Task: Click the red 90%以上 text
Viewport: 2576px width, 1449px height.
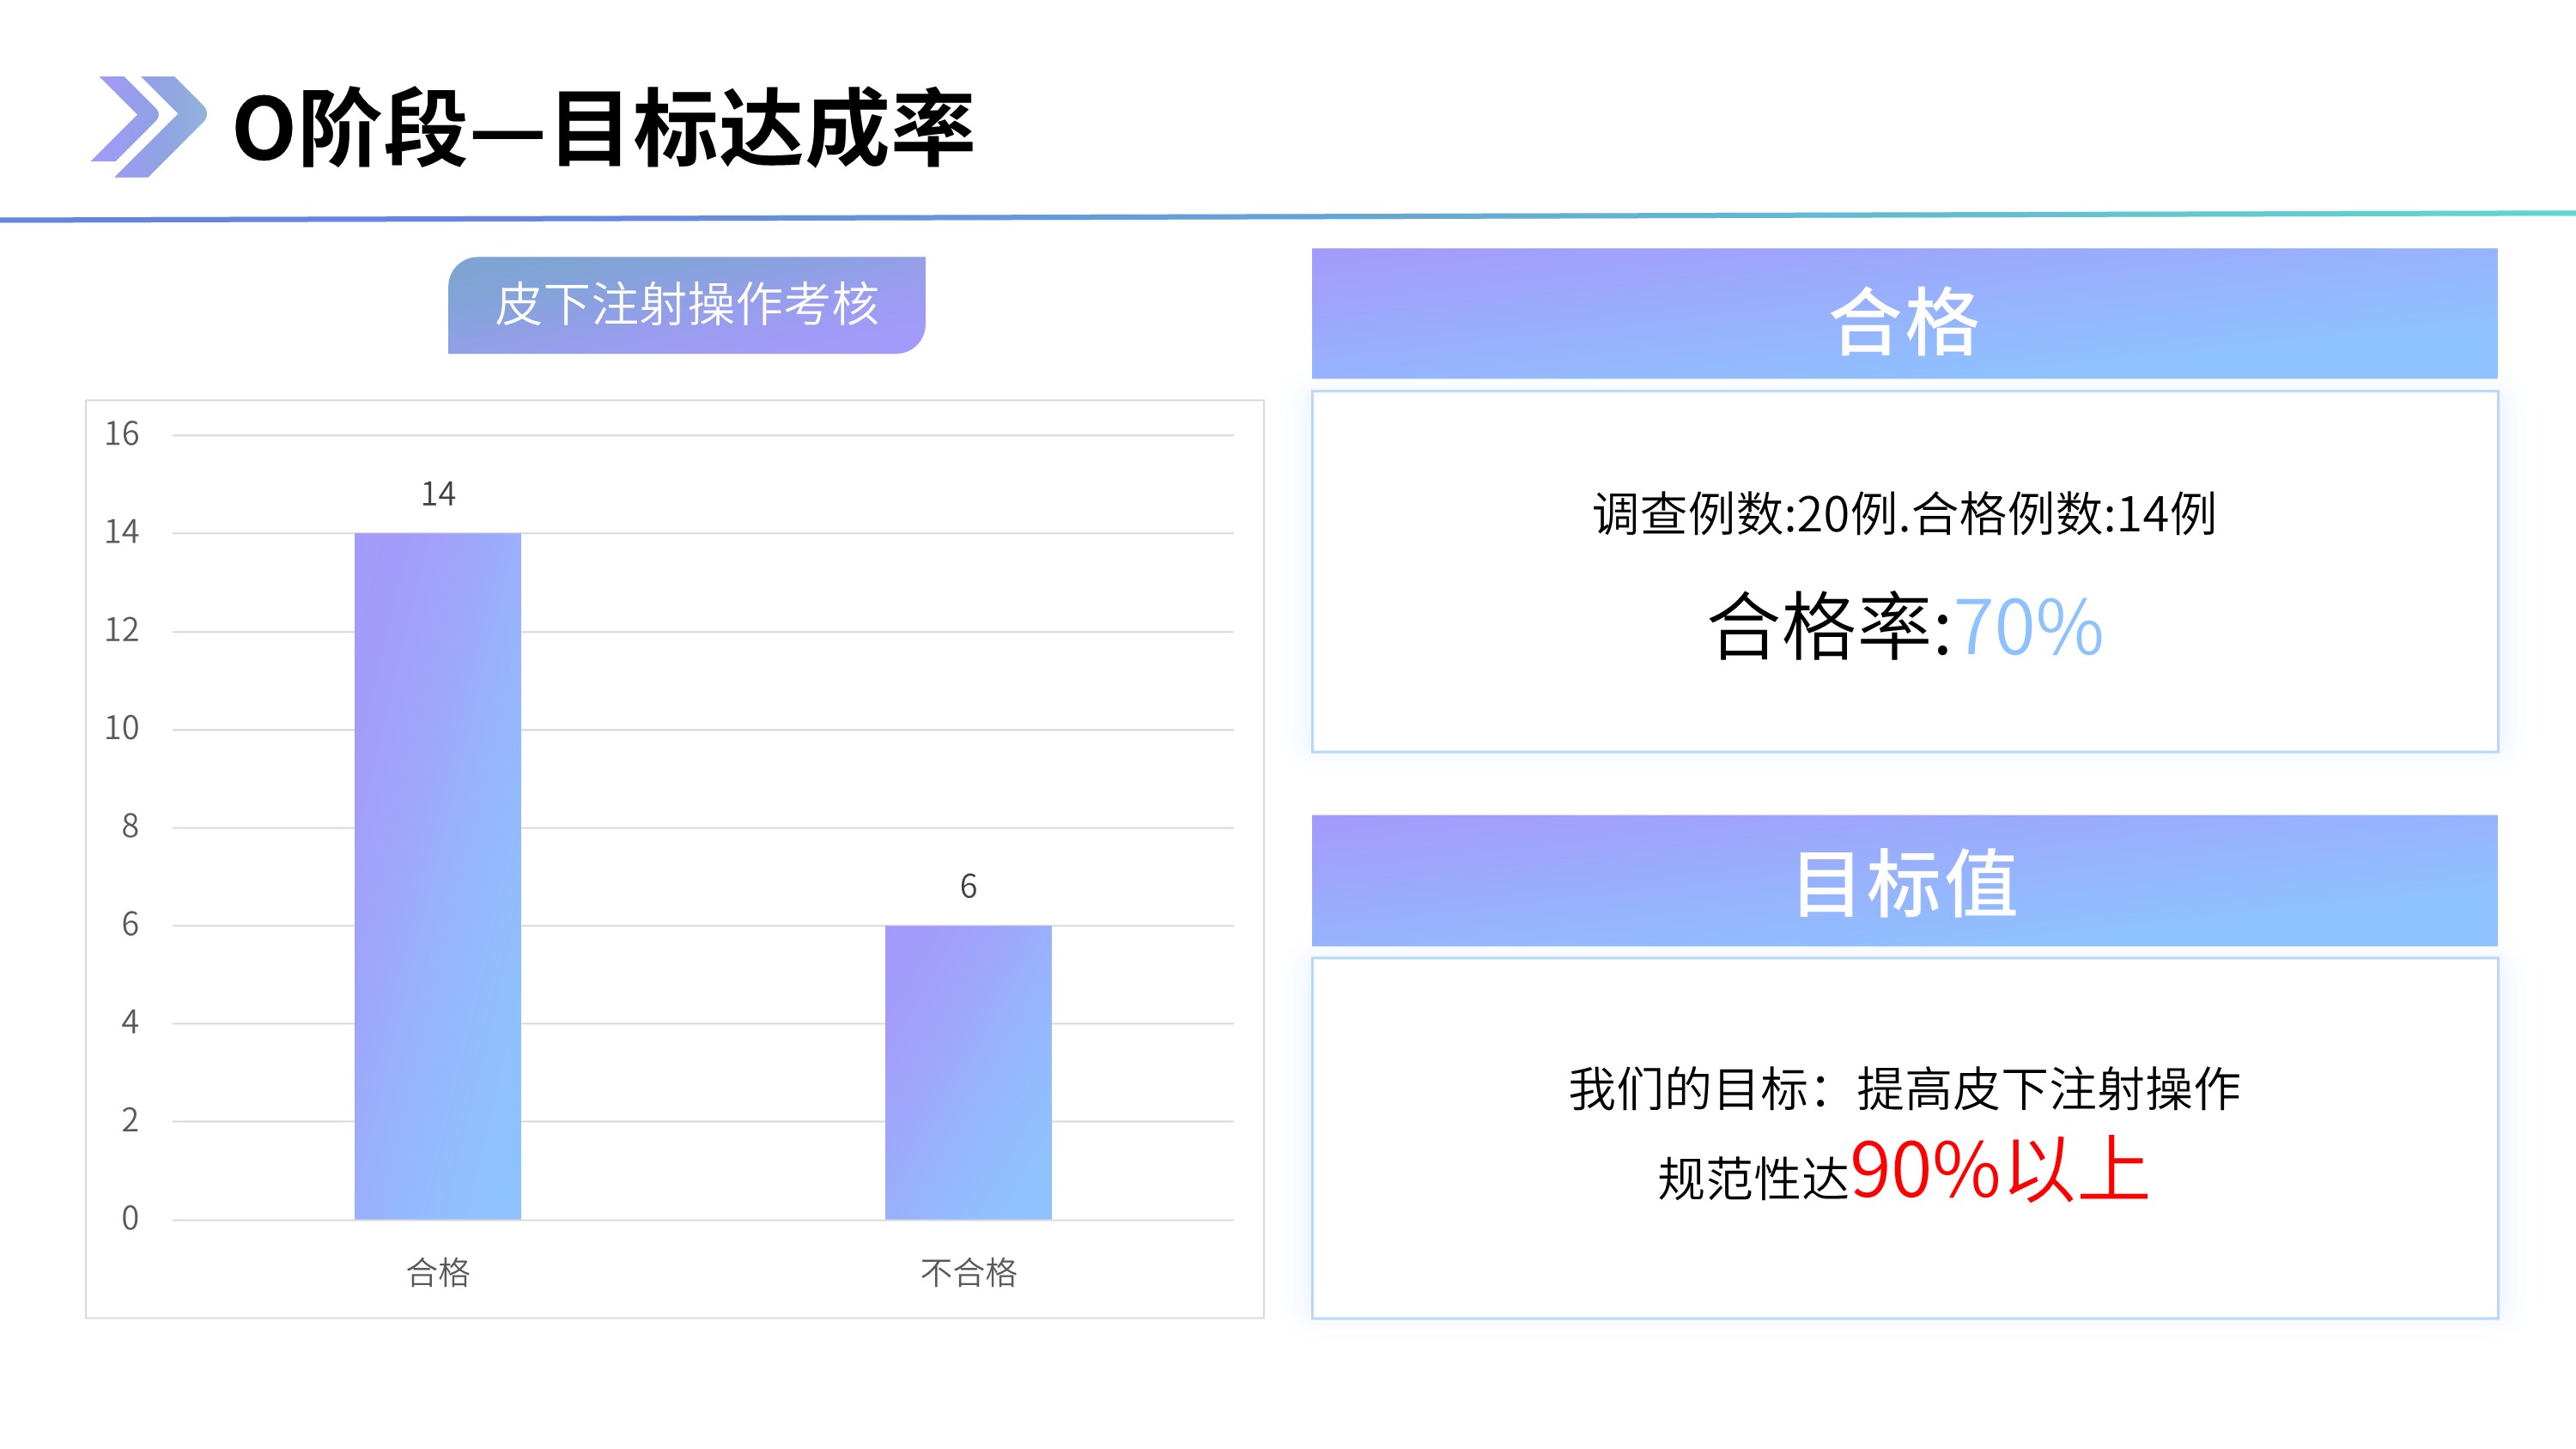Action: click(2000, 1169)
